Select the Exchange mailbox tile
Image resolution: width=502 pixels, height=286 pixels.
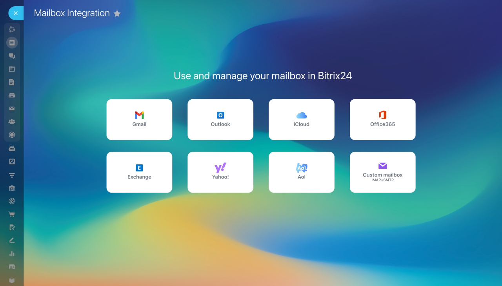139,172
